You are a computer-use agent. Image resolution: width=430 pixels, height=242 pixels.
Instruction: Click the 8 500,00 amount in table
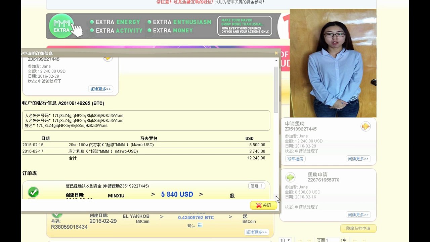tap(257, 145)
